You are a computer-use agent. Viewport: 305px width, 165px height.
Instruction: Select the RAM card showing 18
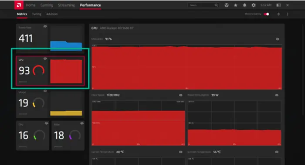click(68, 135)
